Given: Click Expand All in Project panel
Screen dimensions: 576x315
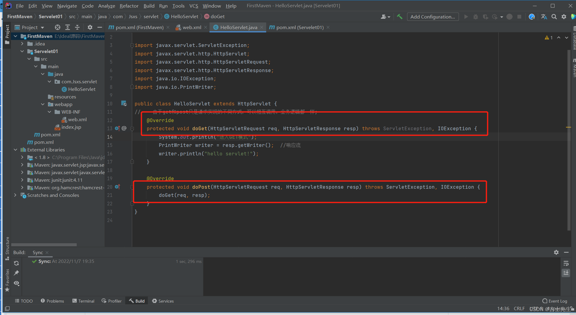Looking at the screenshot, I should pos(68,27).
